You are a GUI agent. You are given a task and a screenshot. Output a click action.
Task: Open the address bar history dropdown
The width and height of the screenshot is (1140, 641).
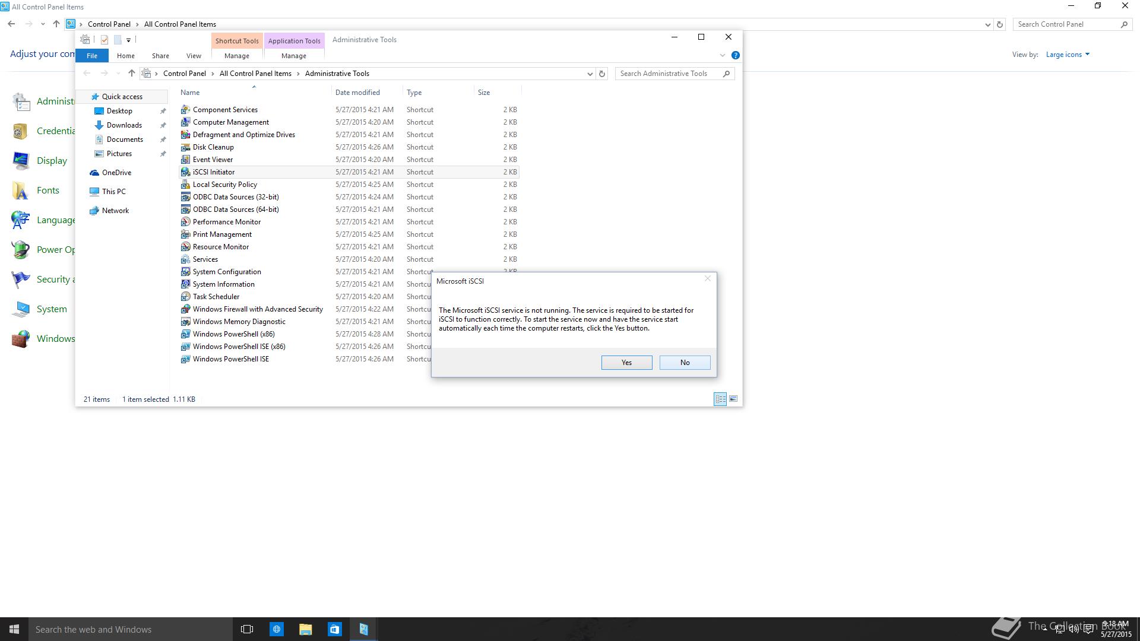coord(590,74)
